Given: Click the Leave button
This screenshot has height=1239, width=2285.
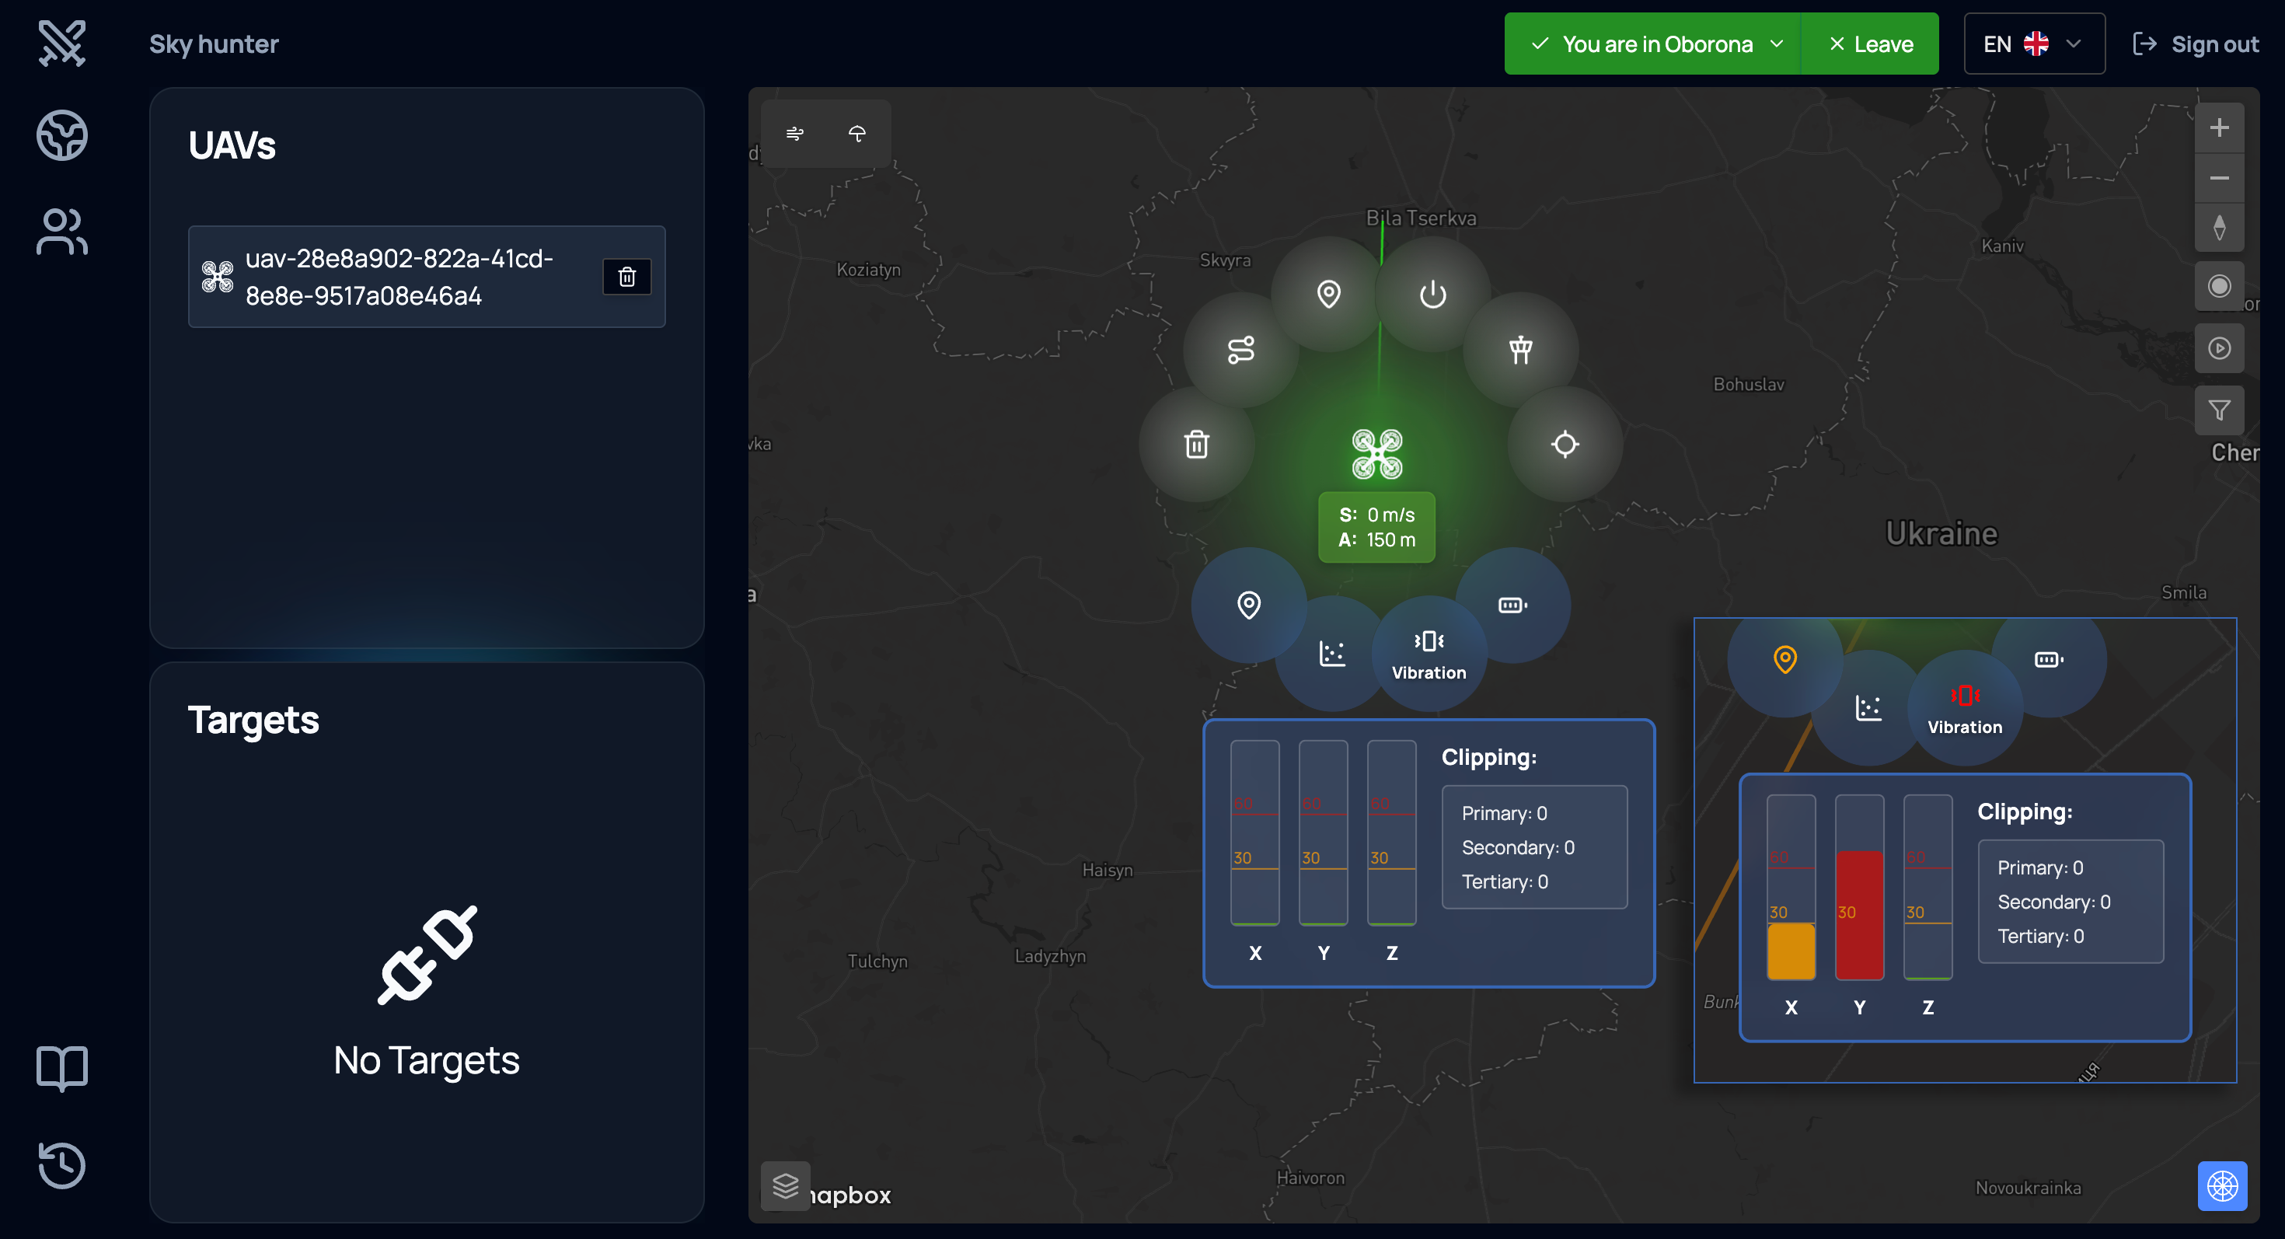Looking at the screenshot, I should click(x=1871, y=44).
